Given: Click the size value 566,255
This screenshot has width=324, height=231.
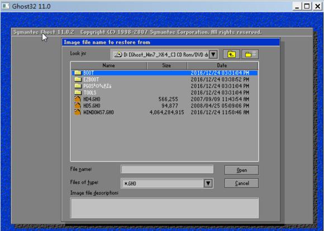Looking at the screenshot, I should (x=168, y=99).
